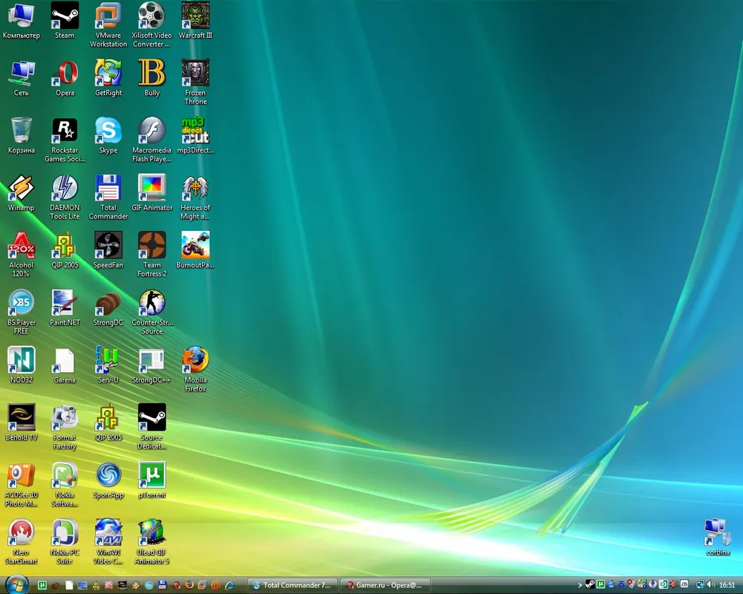The height and width of the screenshot is (594, 743).
Task: Select the DAEMON Tools Lite icon
Action: [x=65, y=189]
